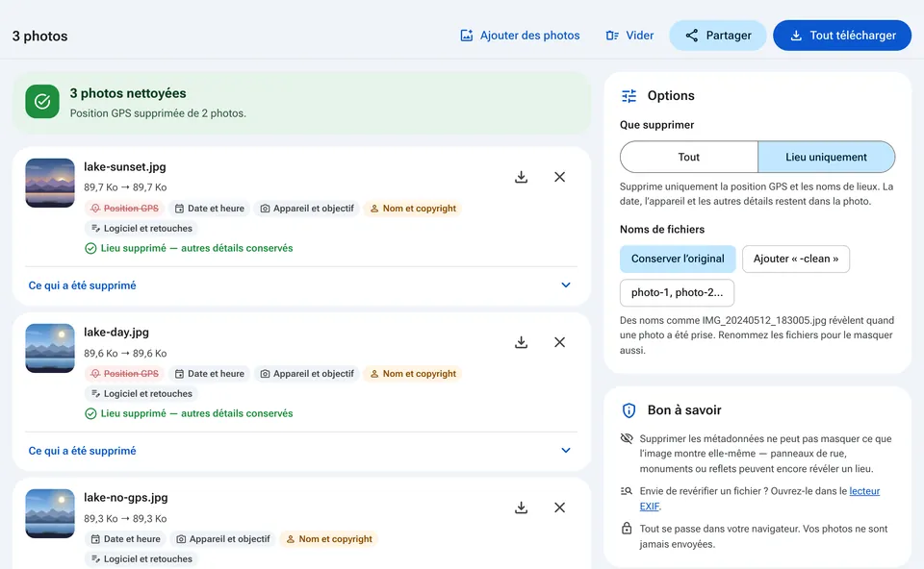Click Nom et copyright tag on lake-day.jpg

[413, 374]
